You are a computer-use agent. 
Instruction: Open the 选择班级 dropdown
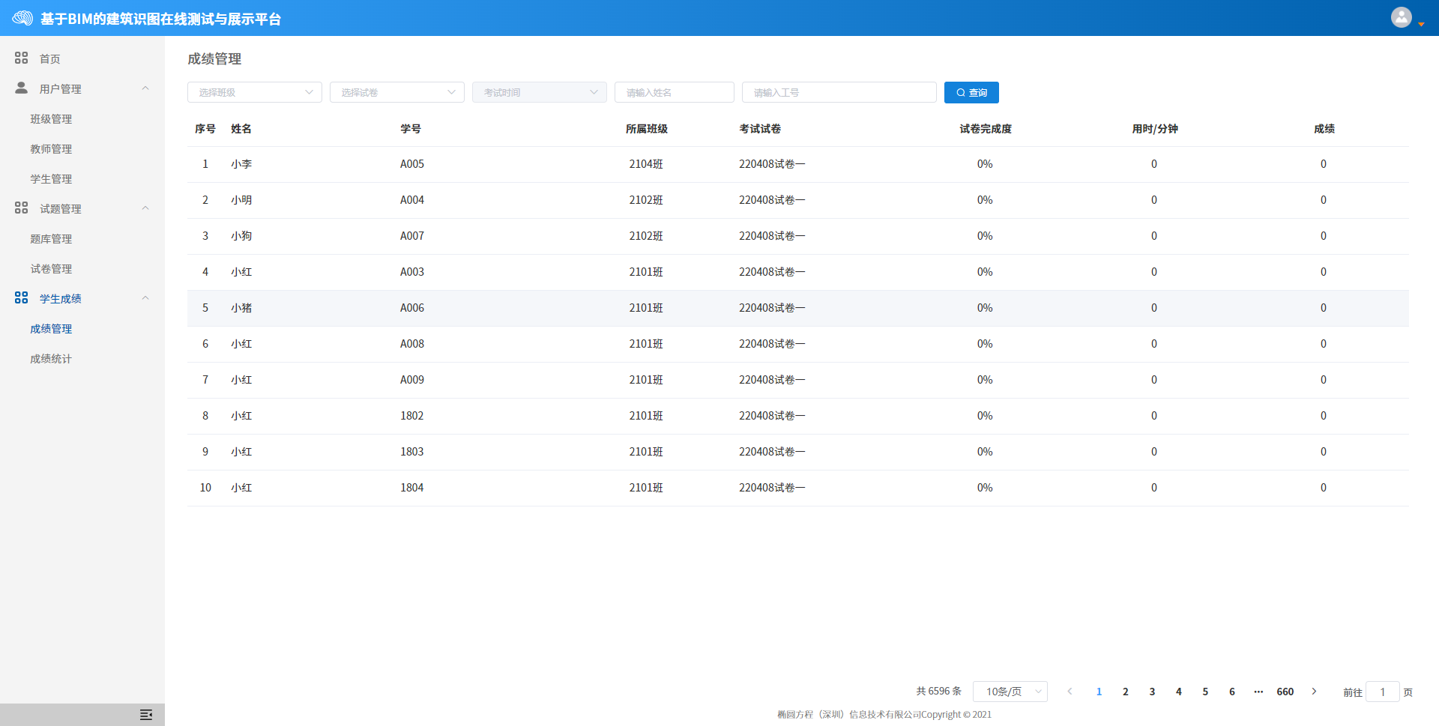tap(254, 92)
